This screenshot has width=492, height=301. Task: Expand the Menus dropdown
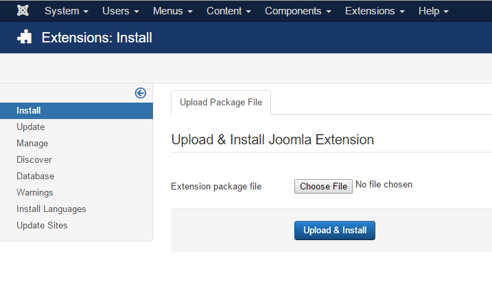coord(172,11)
